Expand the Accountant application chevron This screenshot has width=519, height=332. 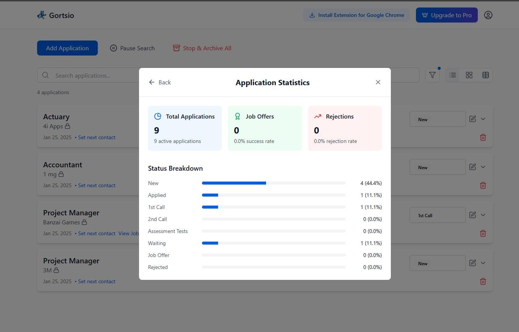point(483,167)
